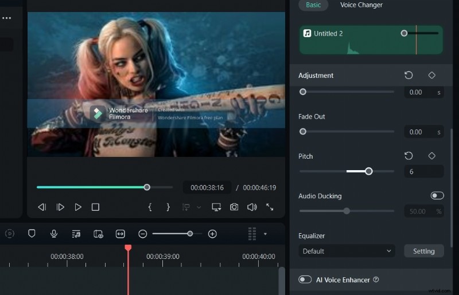Click the video preview image
The height and width of the screenshot is (295, 459).
[156, 84]
